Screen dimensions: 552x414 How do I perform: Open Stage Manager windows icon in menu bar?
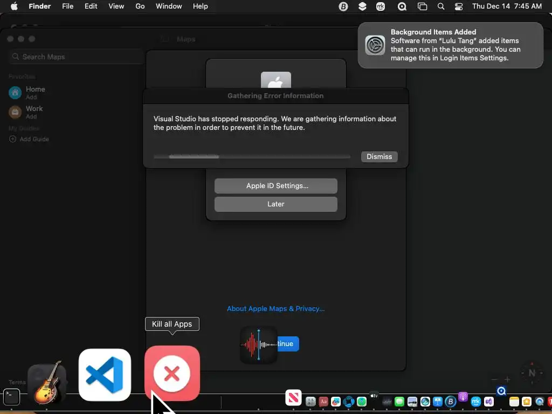422,6
